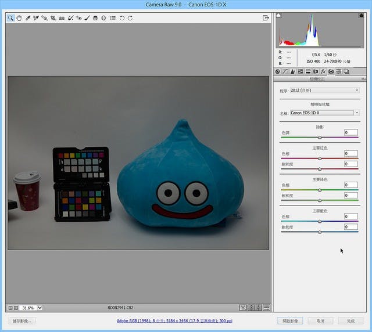The width and height of the screenshot is (372, 332).
Task: Cycle before/after views (Y icon)
Action: pos(243,308)
